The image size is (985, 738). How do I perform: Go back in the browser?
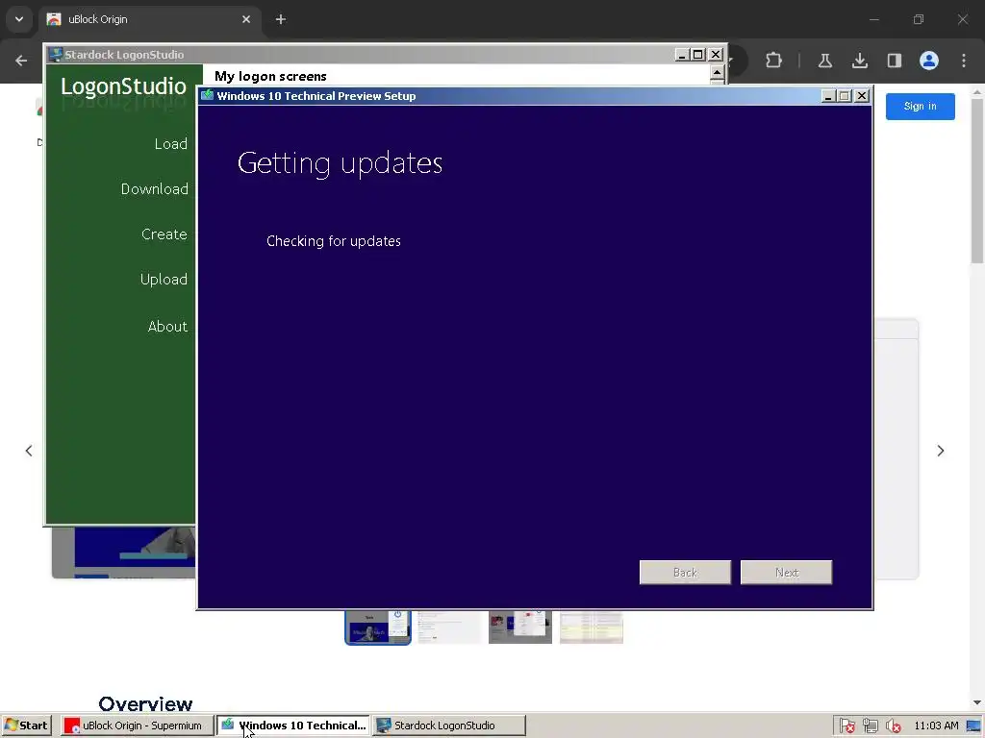point(21,61)
